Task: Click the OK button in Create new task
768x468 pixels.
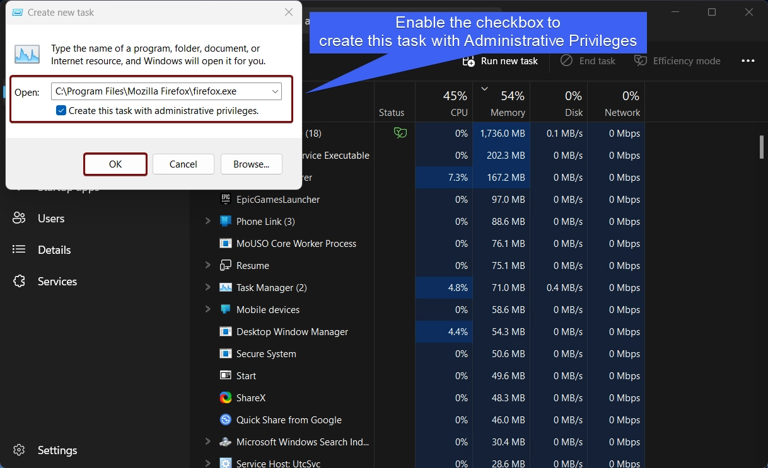Action: (x=115, y=164)
